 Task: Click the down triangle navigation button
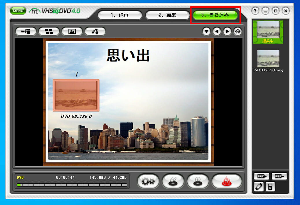[x=206, y=31]
